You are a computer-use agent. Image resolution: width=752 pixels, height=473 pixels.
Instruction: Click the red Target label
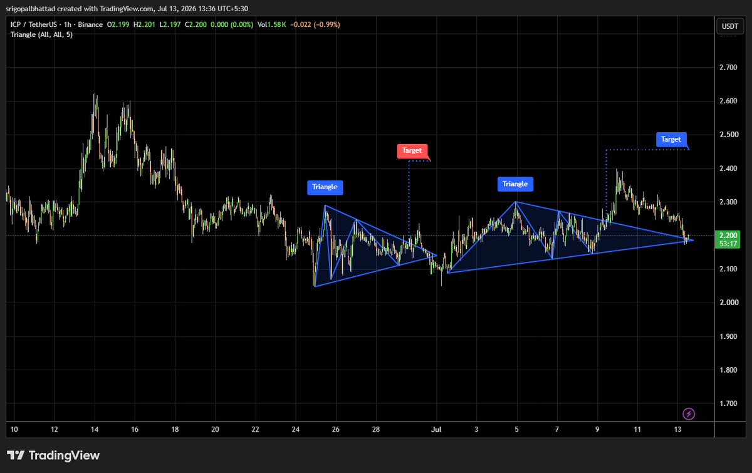point(412,150)
